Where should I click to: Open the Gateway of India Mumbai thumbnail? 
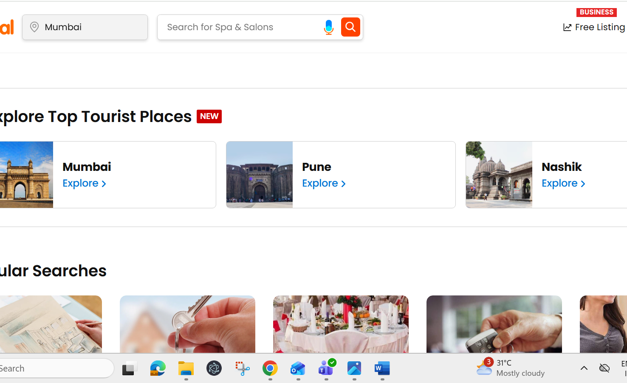[26, 175]
